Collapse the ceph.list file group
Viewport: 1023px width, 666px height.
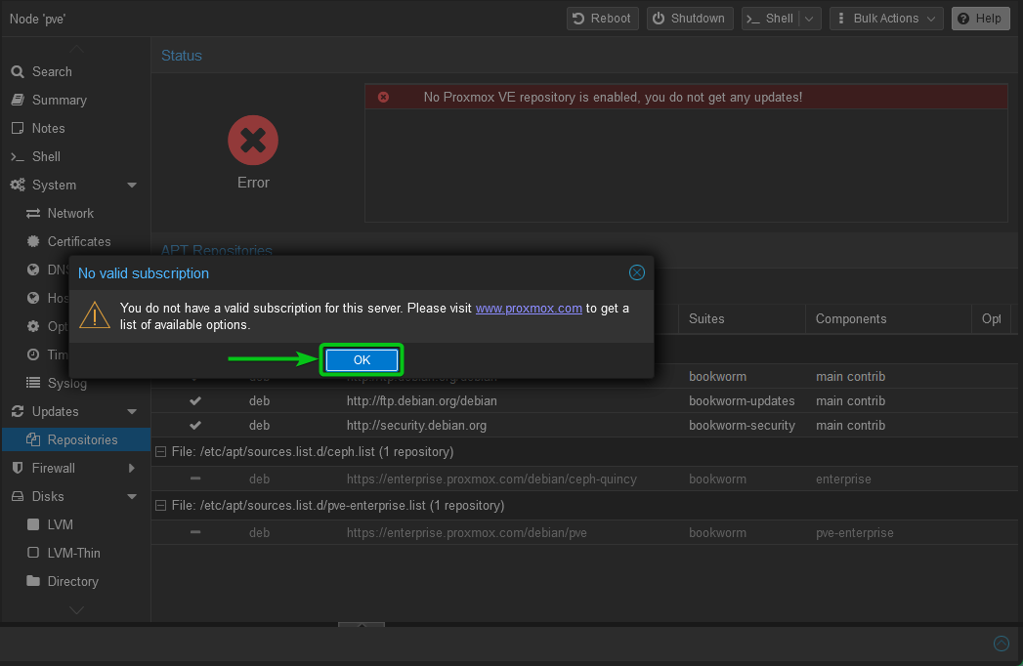tap(160, 451)
